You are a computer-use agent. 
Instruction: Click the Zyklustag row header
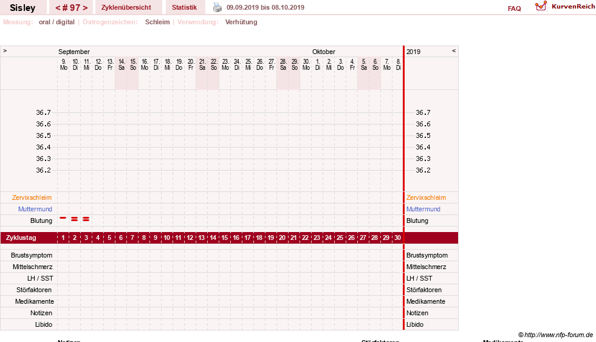(x=21, y=238)
